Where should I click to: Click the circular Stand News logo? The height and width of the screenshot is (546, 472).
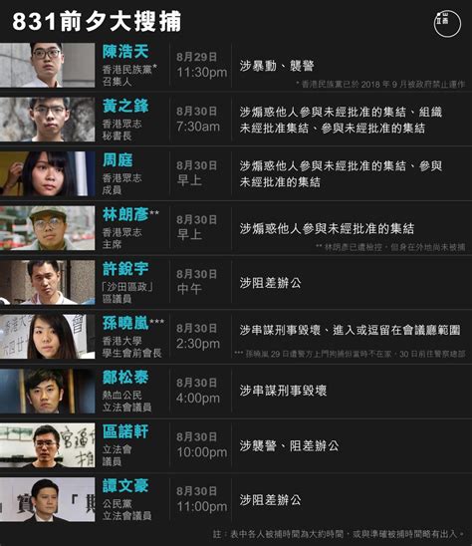(x=447, y=23)
